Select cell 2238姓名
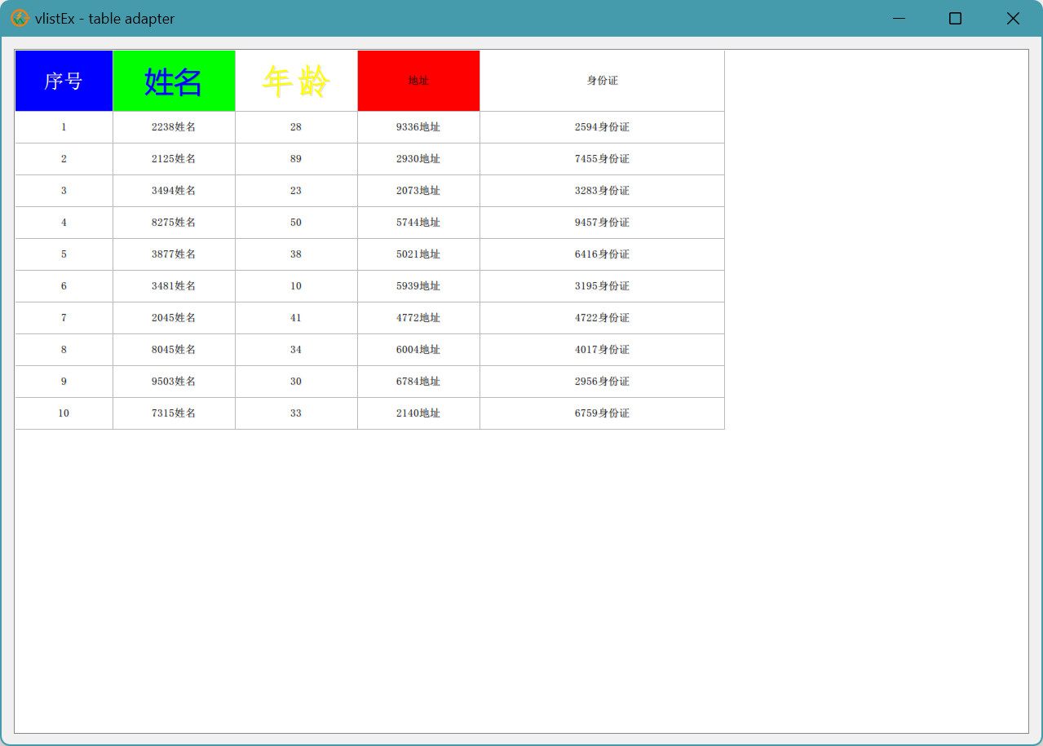This screenshot has height=746, width=1043. click(174, 127)
